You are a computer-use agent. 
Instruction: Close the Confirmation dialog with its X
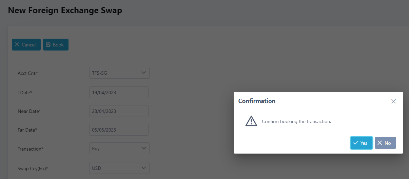393,101
